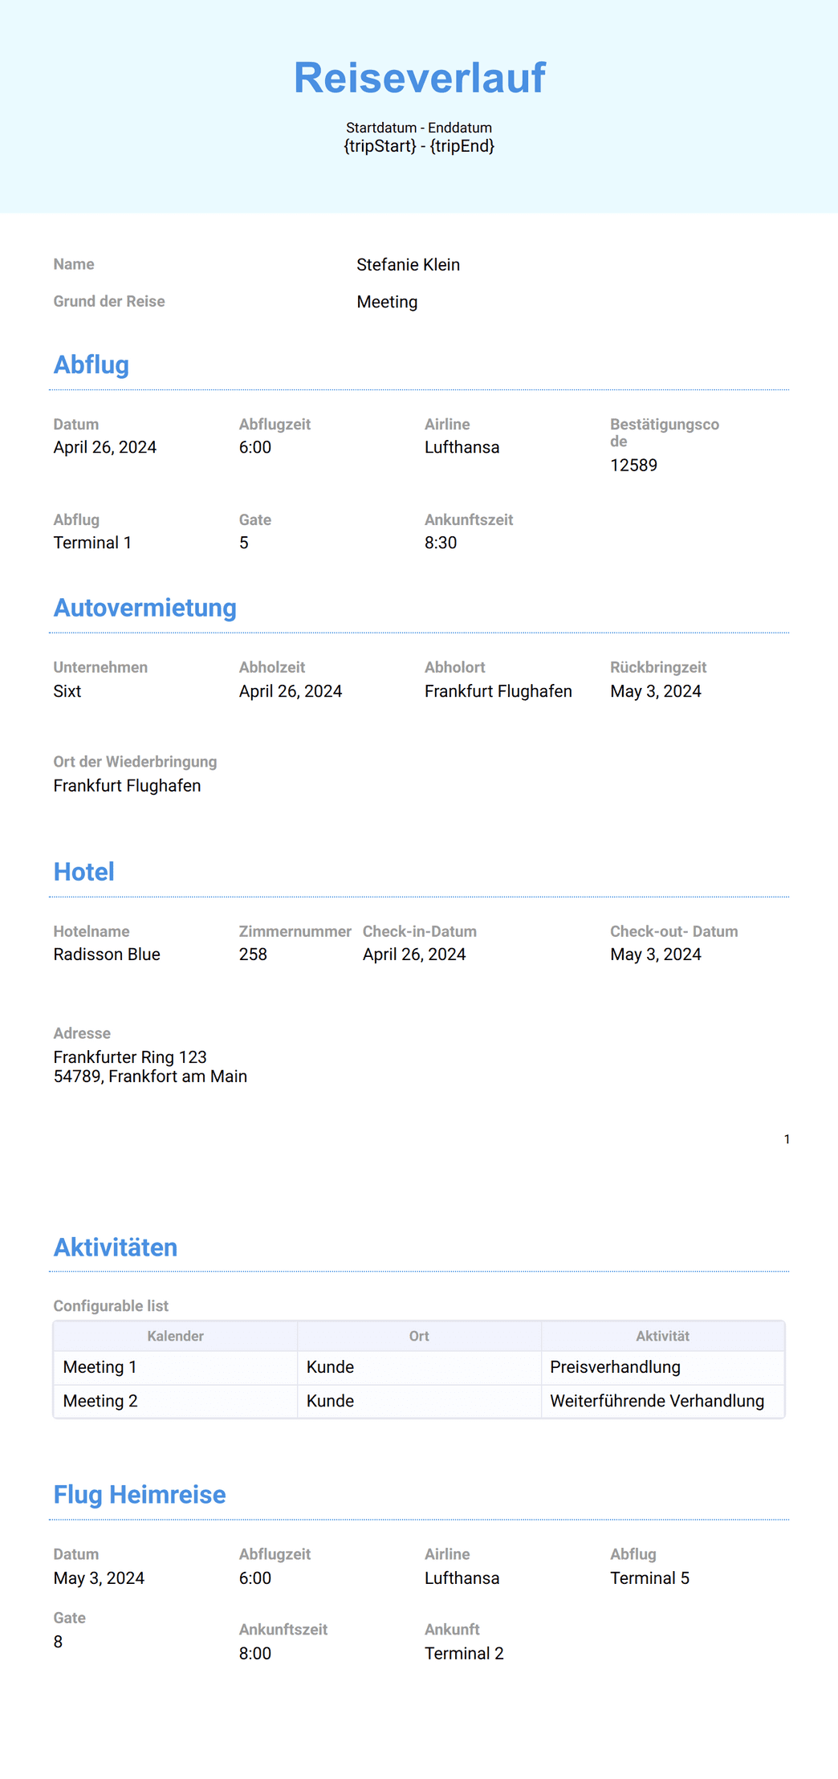Select the Zimmernummer value 258
Screen dimensions: 838x1779
[x=253, y=955]
